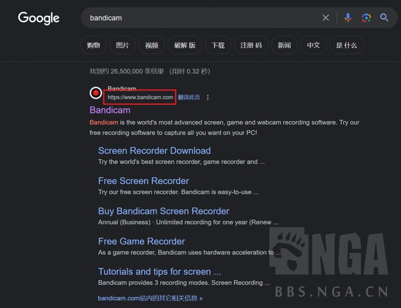Open Tutorials and tips for screen link

point(160,272)
